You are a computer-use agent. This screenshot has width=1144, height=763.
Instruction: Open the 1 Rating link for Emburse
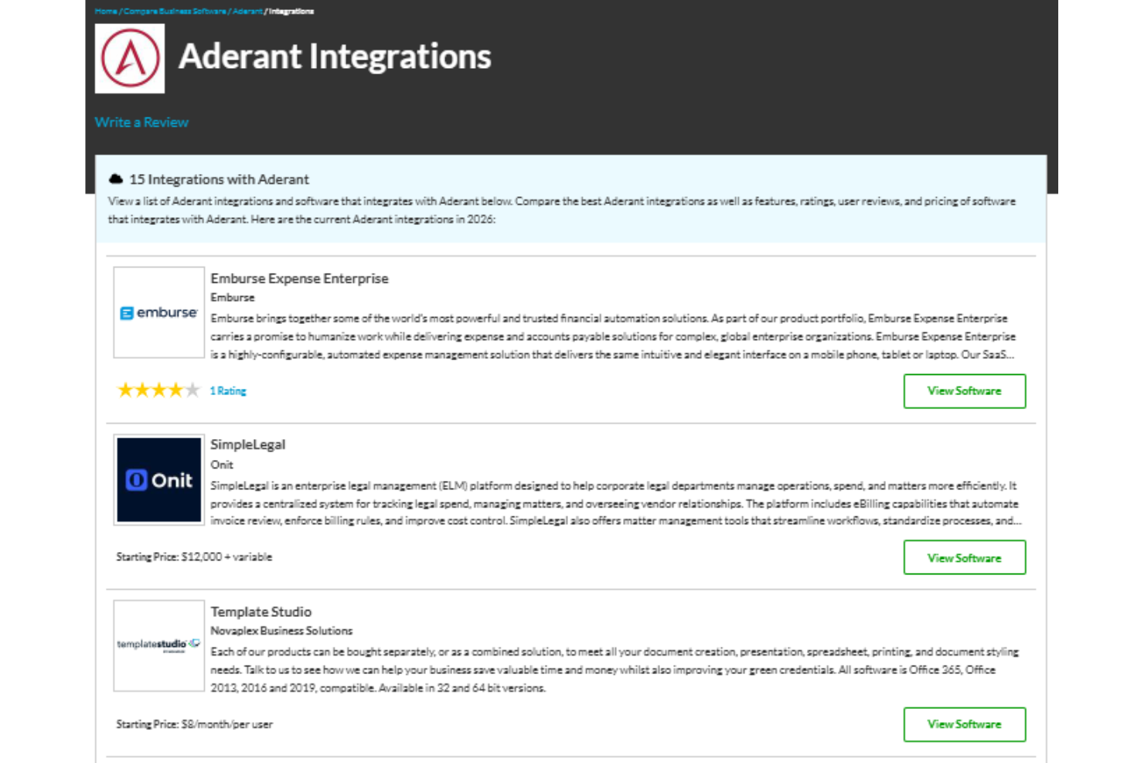click(x=228, y=390)
